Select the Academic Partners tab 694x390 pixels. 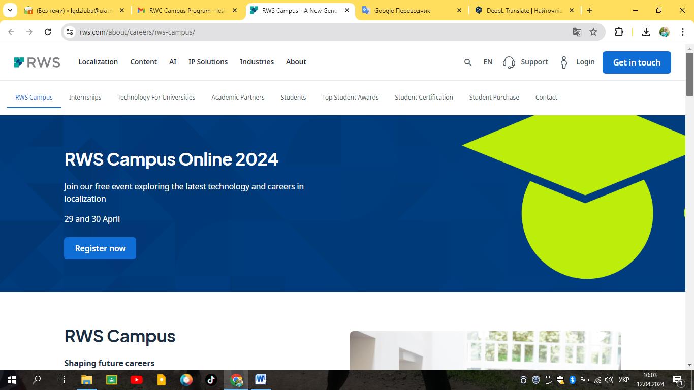click(238, 97)
